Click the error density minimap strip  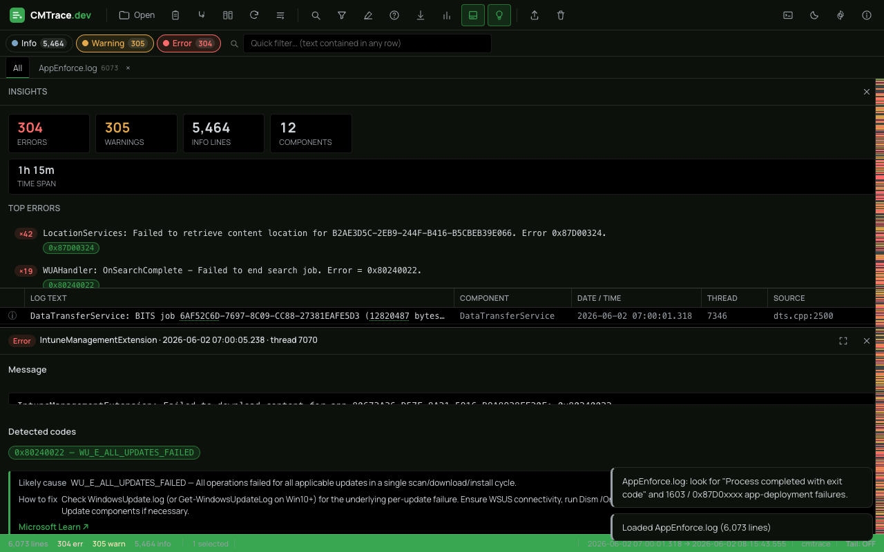(880, 306)
